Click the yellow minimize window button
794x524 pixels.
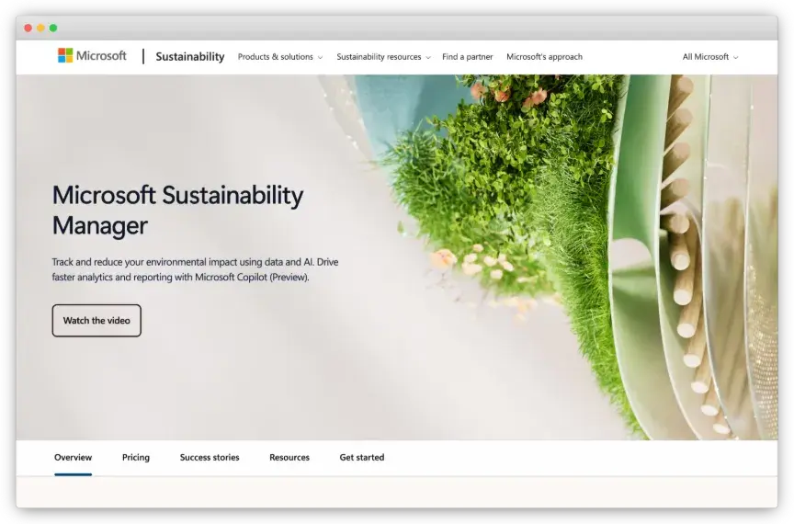[x=40, y=28]
